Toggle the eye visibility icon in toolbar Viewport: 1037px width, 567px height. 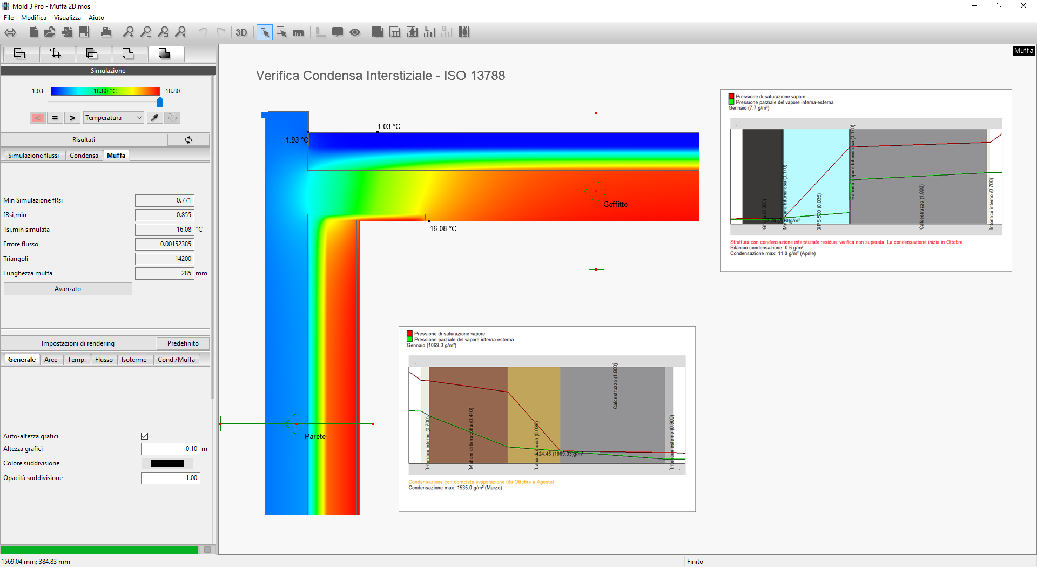pyautogui.click(x=355, y=32)
